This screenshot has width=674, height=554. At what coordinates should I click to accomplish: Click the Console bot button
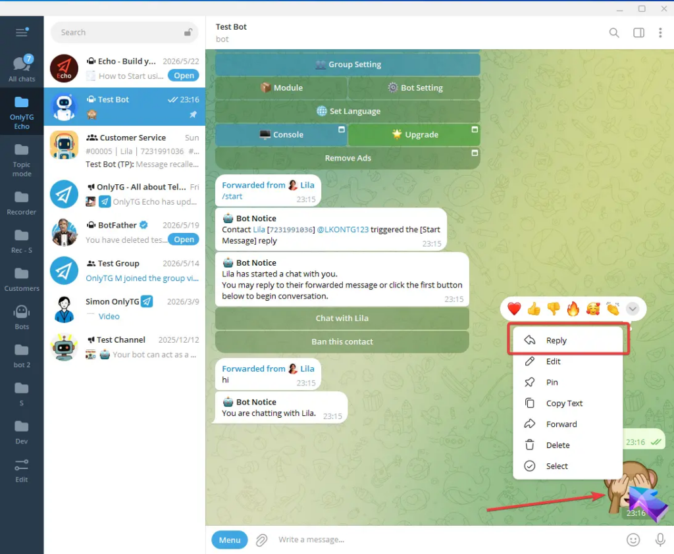281,134
